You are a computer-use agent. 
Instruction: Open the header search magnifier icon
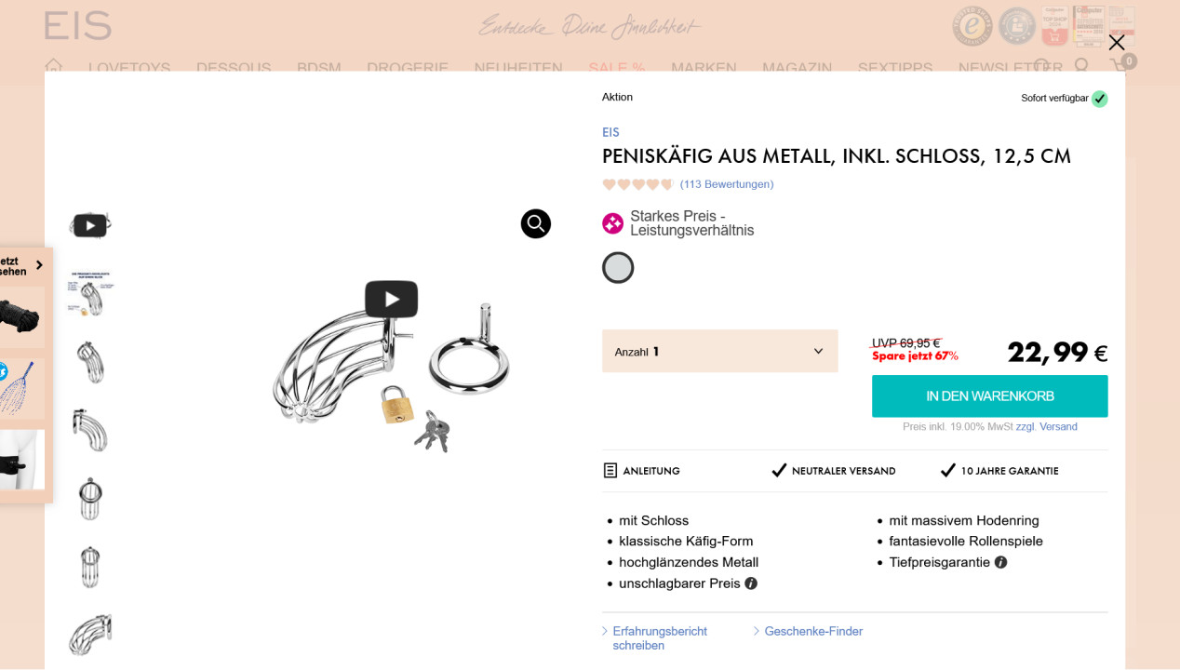tap(1081, 65)
